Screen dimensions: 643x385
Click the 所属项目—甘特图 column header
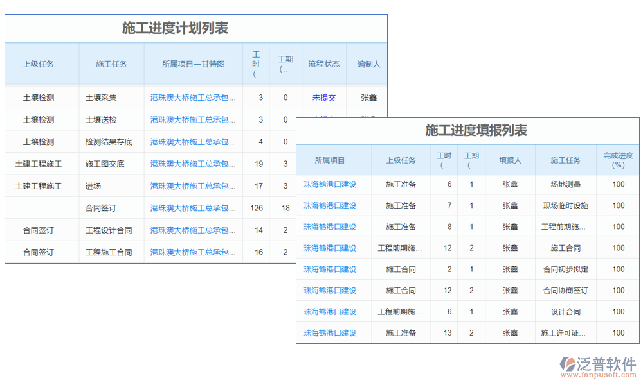coord(193,64)
